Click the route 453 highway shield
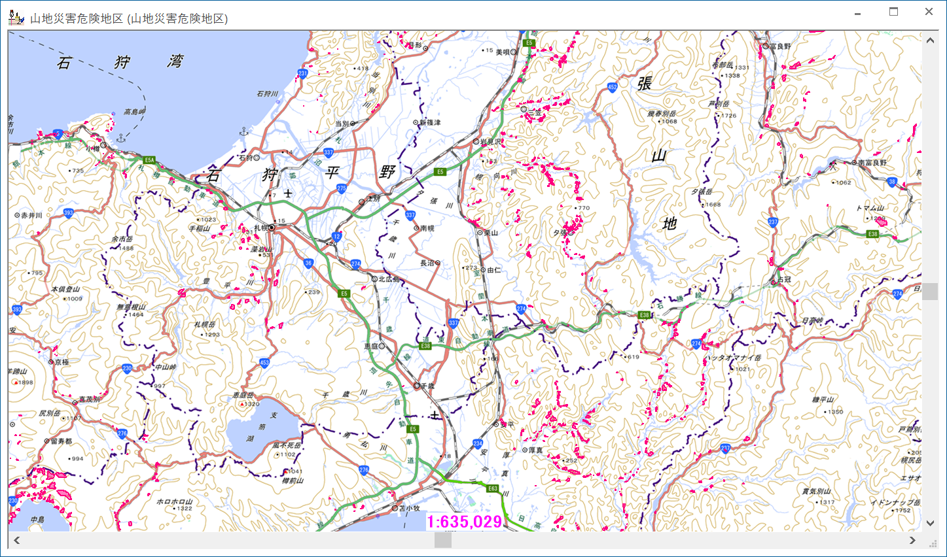The width and height of the screenshot is (947, 557). coord(264,362)
